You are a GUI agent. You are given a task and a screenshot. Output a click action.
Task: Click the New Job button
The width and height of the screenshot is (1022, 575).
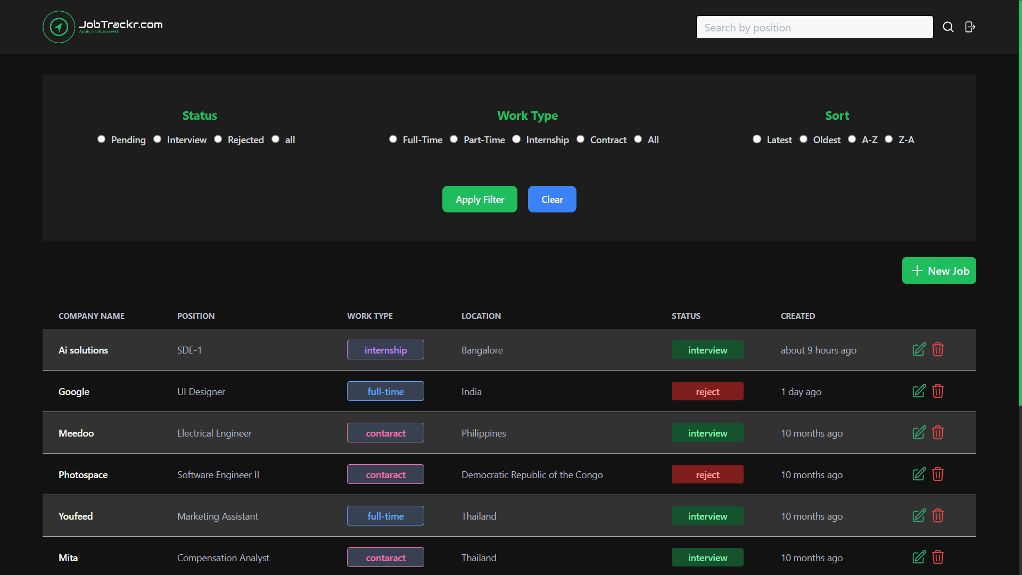939,270
